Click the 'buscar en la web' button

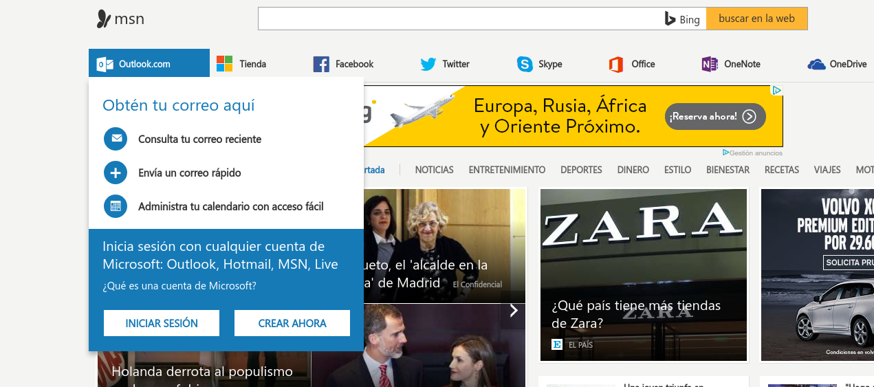(757, 19)
